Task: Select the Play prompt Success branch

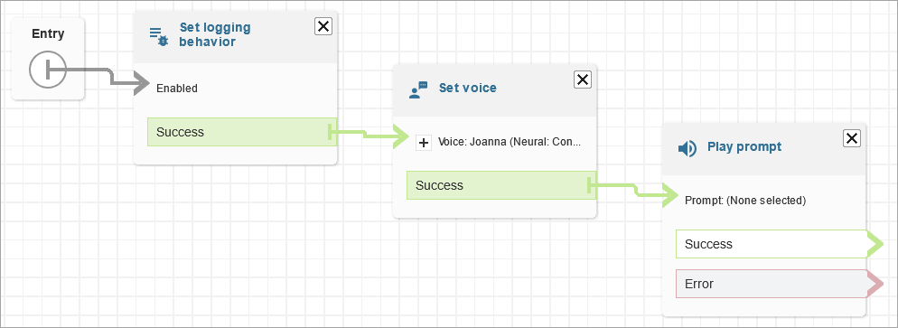Action: point(772,245)
